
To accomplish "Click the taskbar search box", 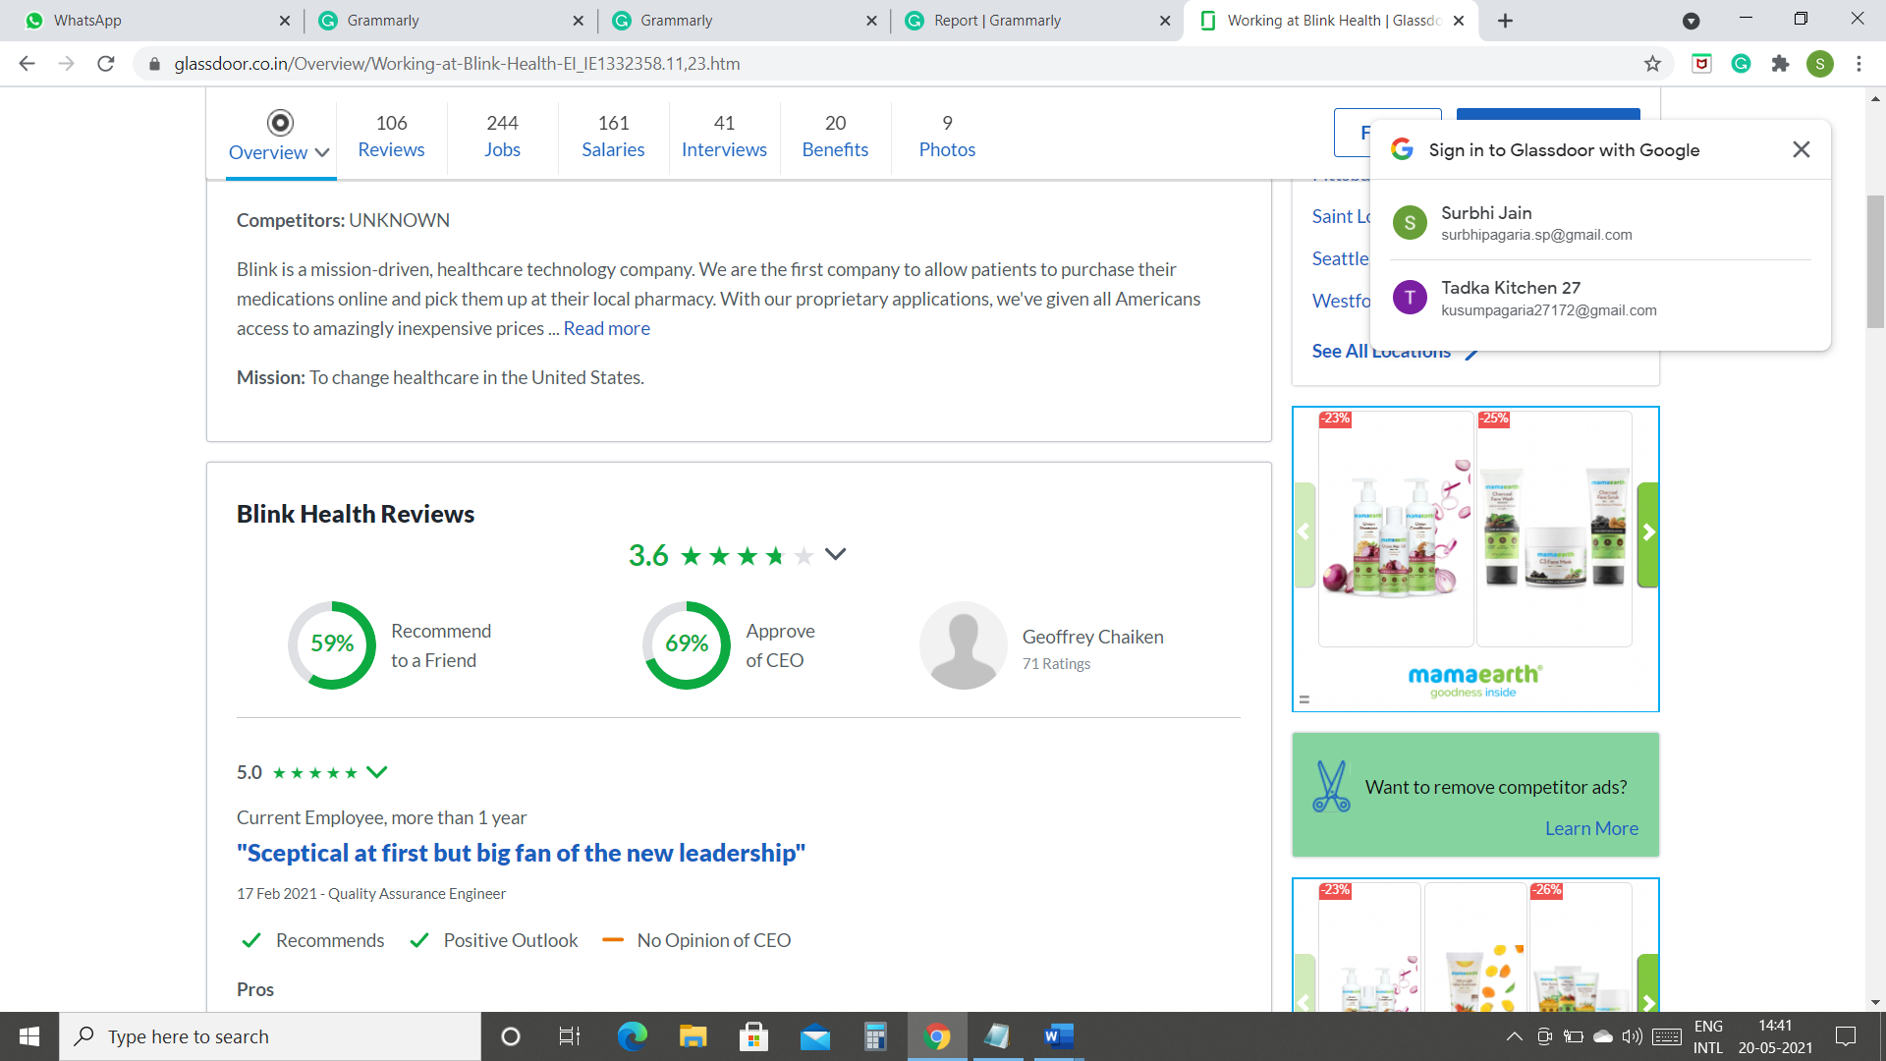I will point(270,1036).
